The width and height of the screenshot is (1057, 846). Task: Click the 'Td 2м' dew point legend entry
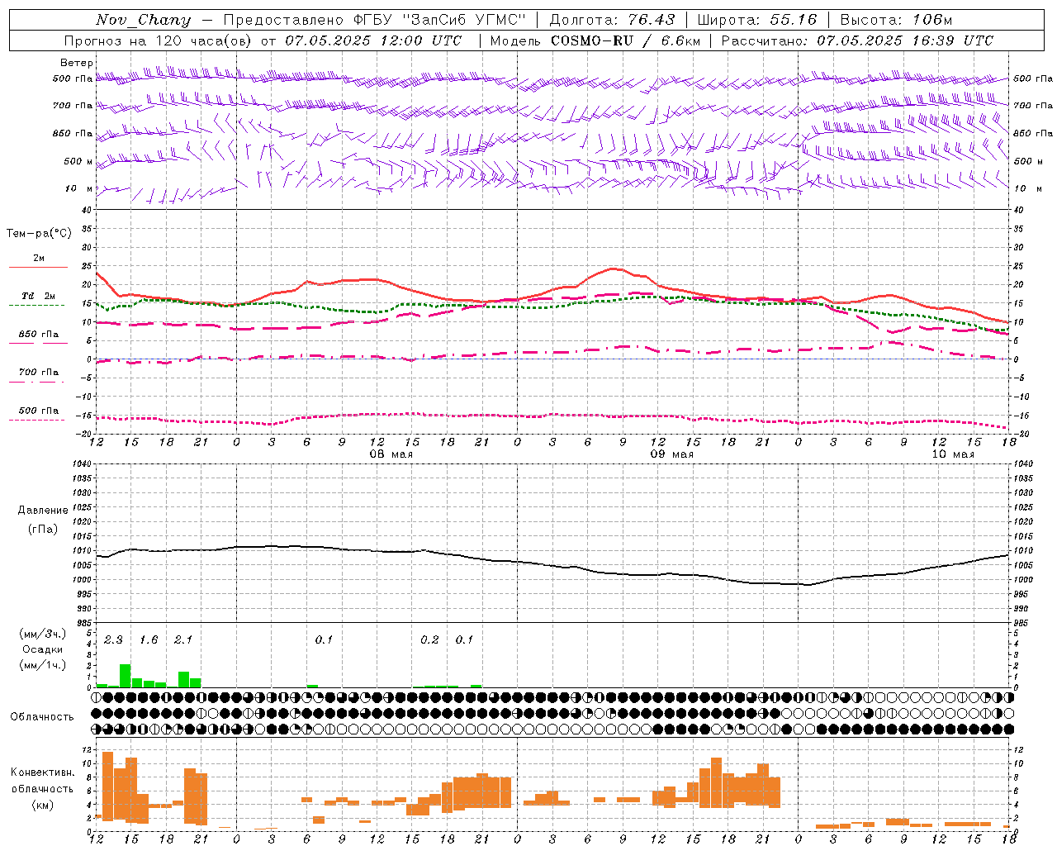[38, 296]
